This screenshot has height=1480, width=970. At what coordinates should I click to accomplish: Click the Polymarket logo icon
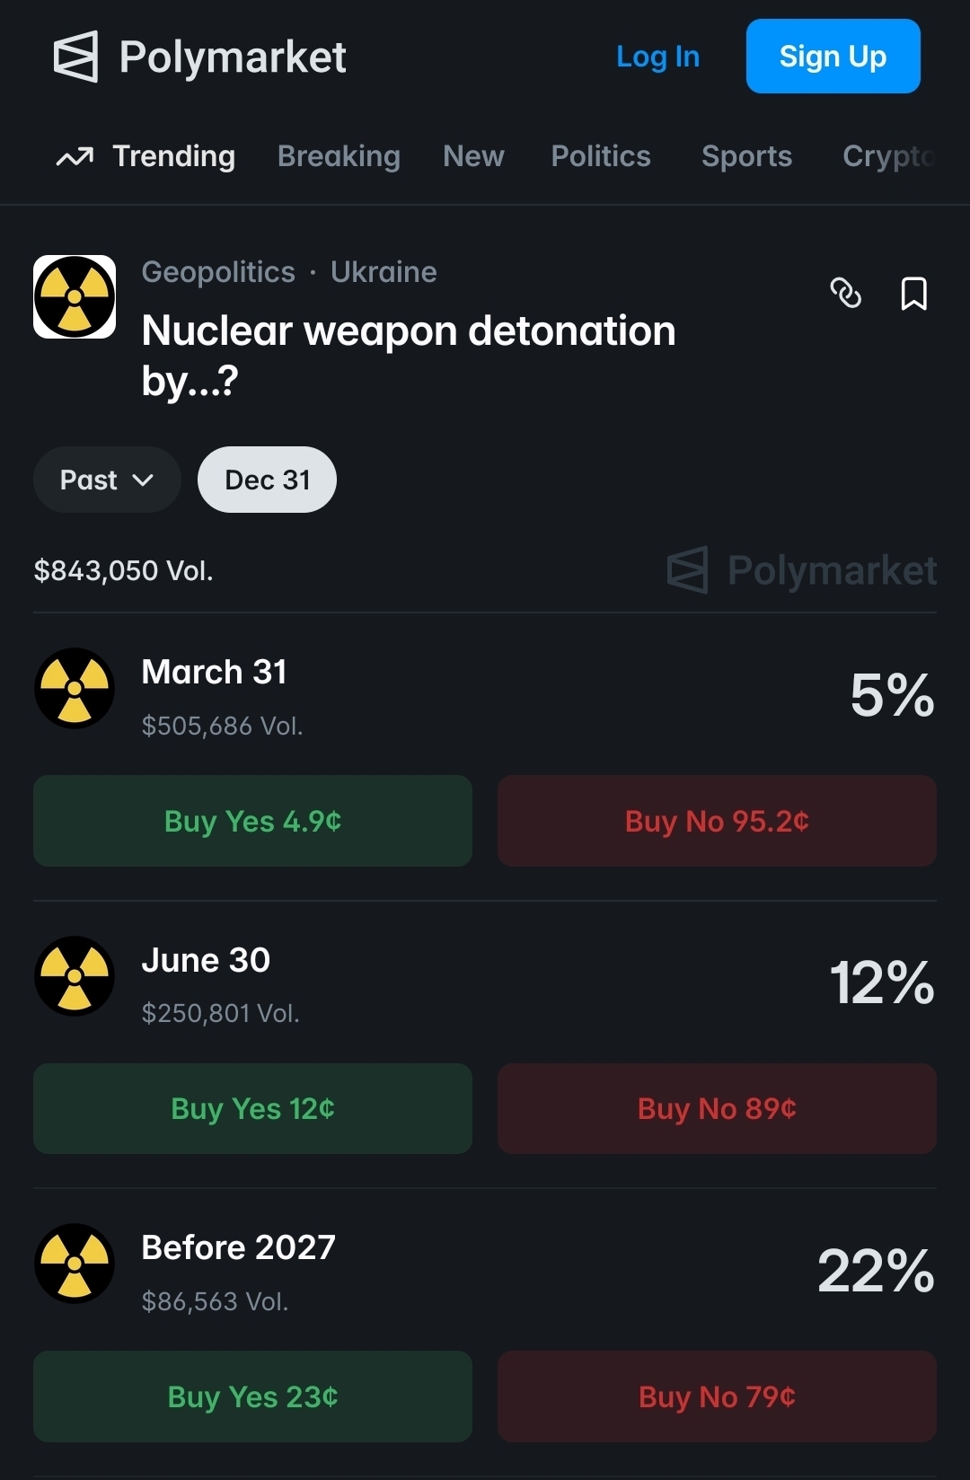coord(75,57)
